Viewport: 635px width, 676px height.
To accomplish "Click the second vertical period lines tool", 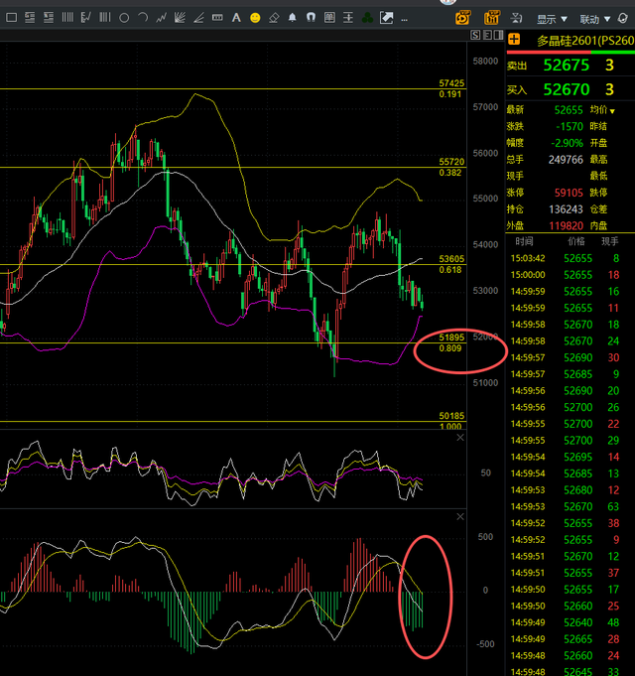I will point(105,18).
